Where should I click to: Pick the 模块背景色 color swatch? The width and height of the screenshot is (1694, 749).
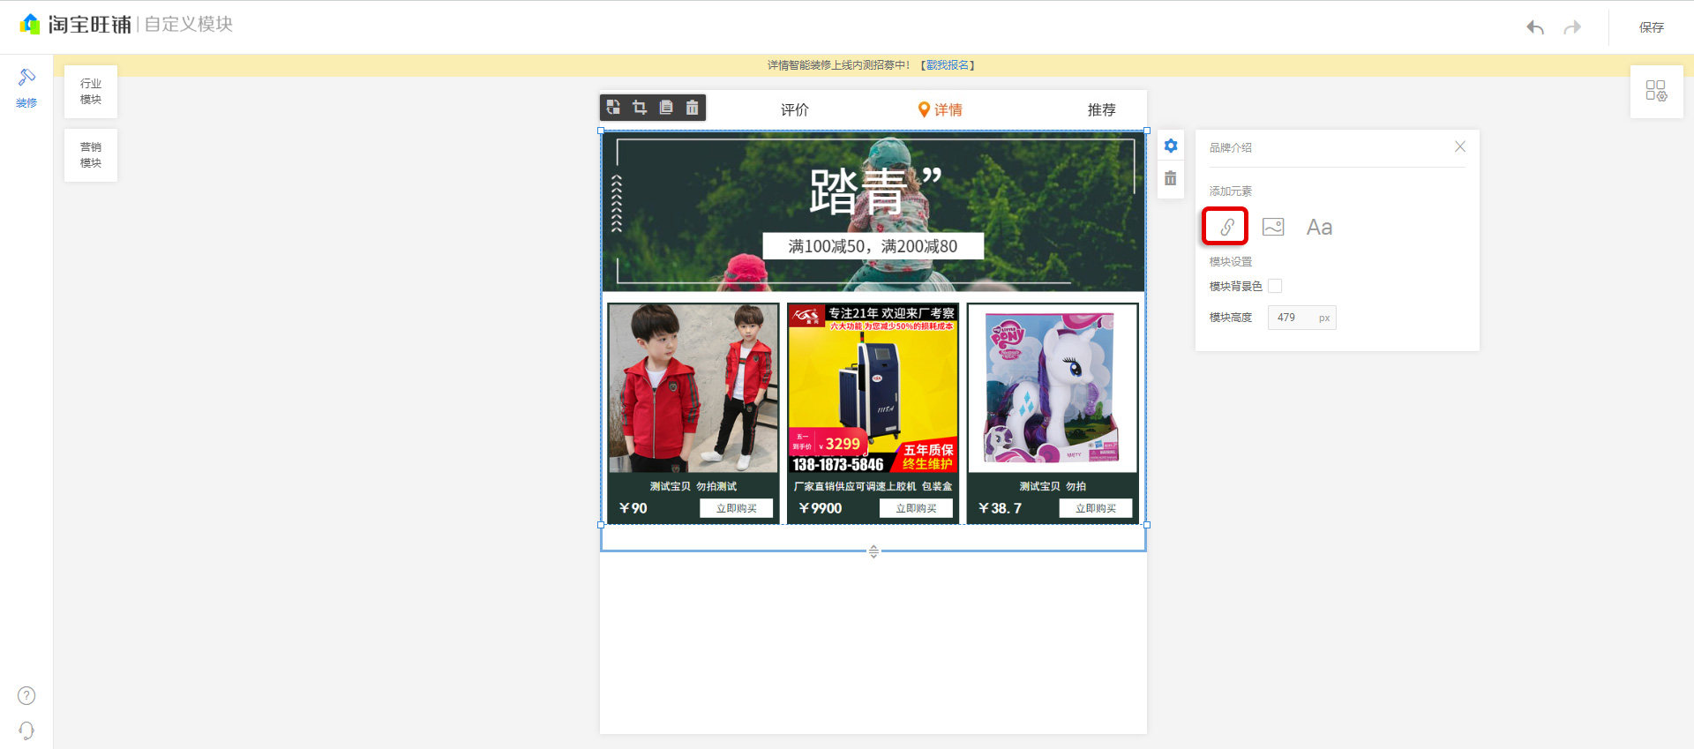pyautogui.click(x=1275, y=286)
